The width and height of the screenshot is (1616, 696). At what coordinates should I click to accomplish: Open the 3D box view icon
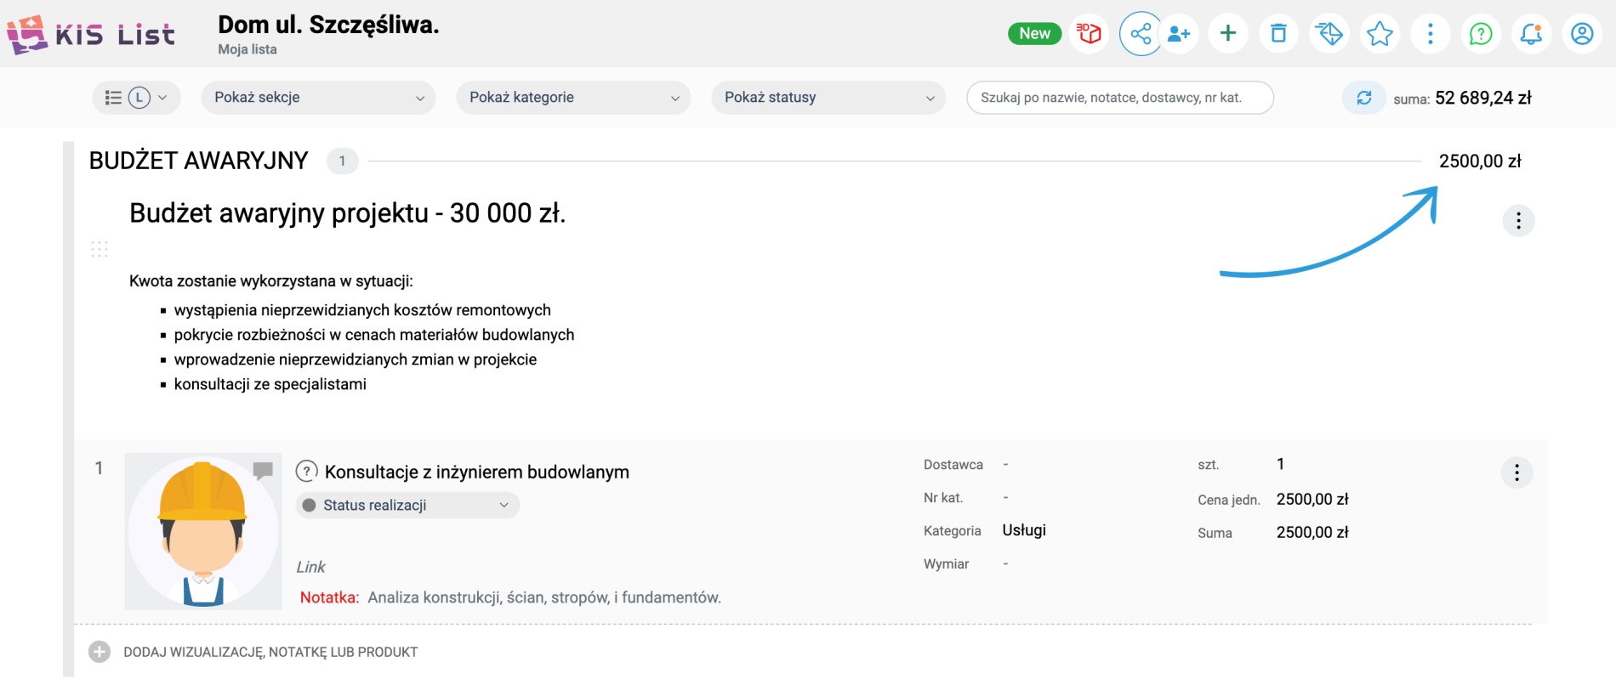1089,34
